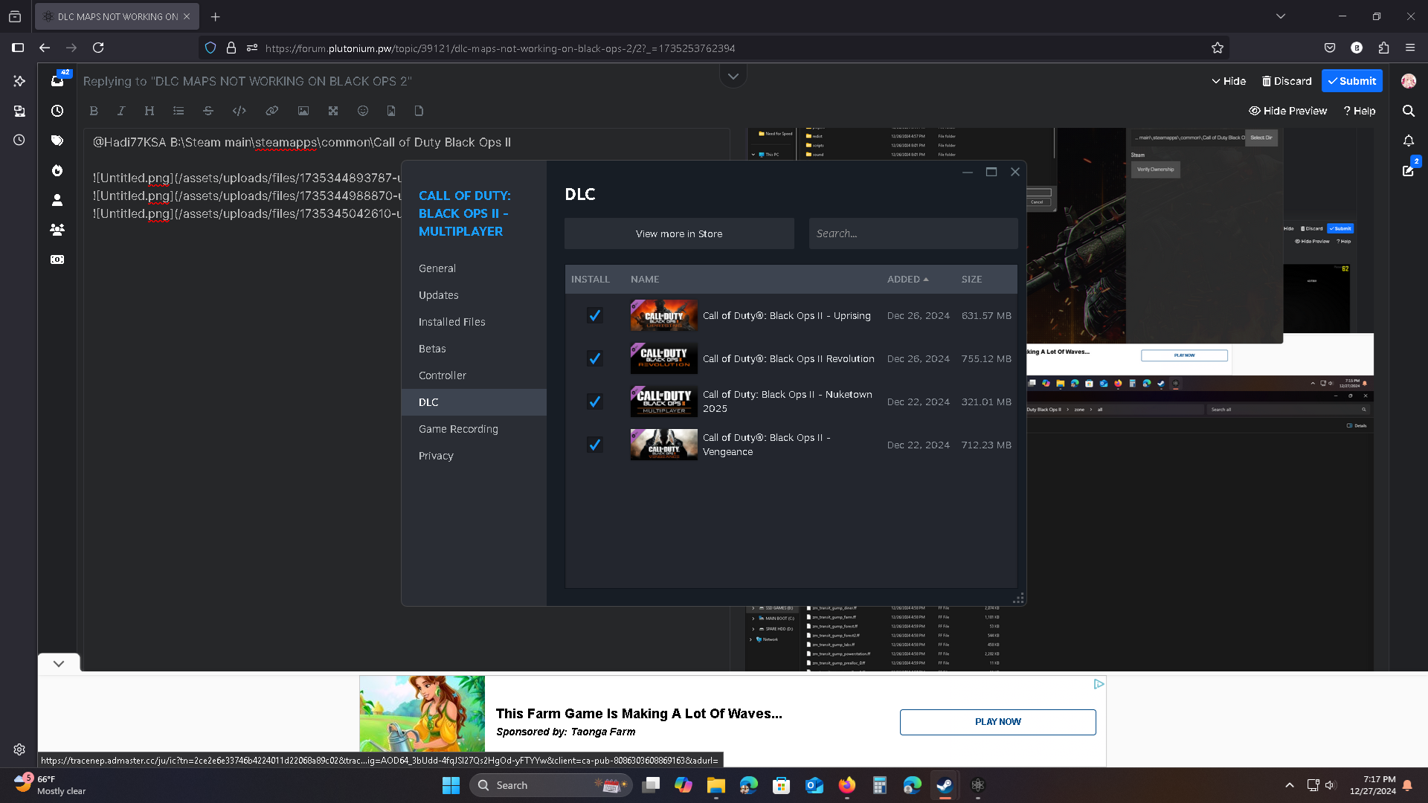Image resolution: width=1428 pixels, height=803 pixels.
Task: Open Users icon in forum sidebar
Action: click(x=57, y=200)
